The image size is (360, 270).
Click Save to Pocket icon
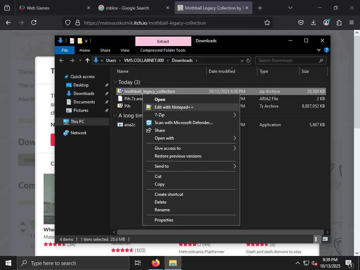pyautogui.click(x=301, y=22)
